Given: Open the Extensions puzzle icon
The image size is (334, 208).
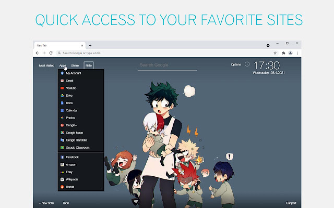Looking at the screenshot, I should coord(283,53).
